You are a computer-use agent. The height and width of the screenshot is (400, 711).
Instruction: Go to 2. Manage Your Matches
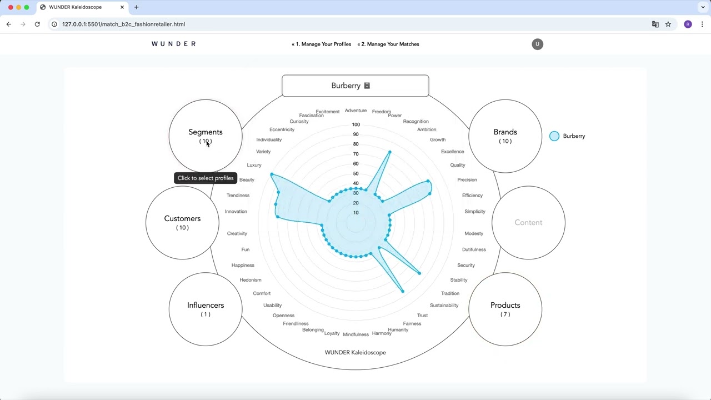[388, 44]
